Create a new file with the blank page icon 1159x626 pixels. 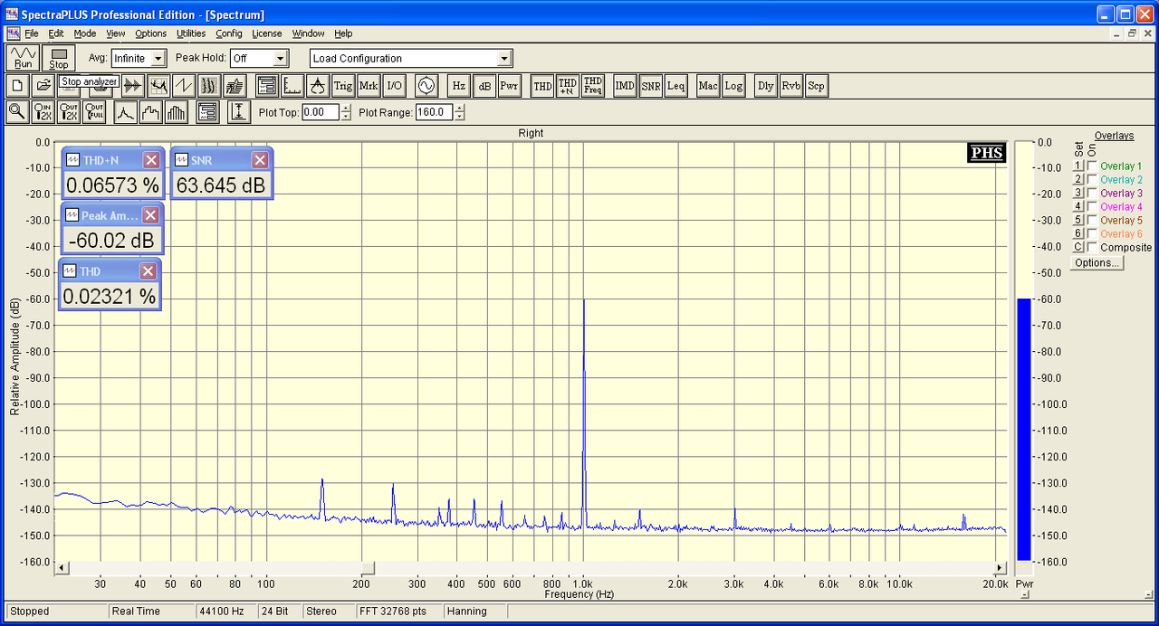(x=17, y=86)
